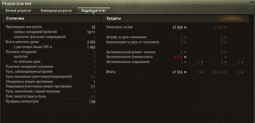Viewport: 255px width, 123px height.
Task: Click Пройдено километров statistic row
Action: (x=50, y=101)
